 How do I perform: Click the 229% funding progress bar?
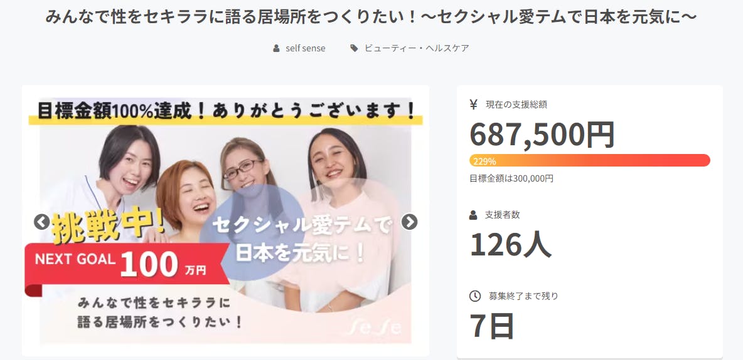click(590, 160)
